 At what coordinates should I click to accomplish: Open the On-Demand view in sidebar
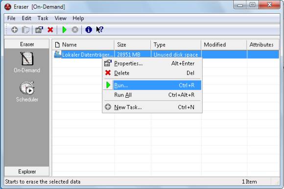[27, 63]
